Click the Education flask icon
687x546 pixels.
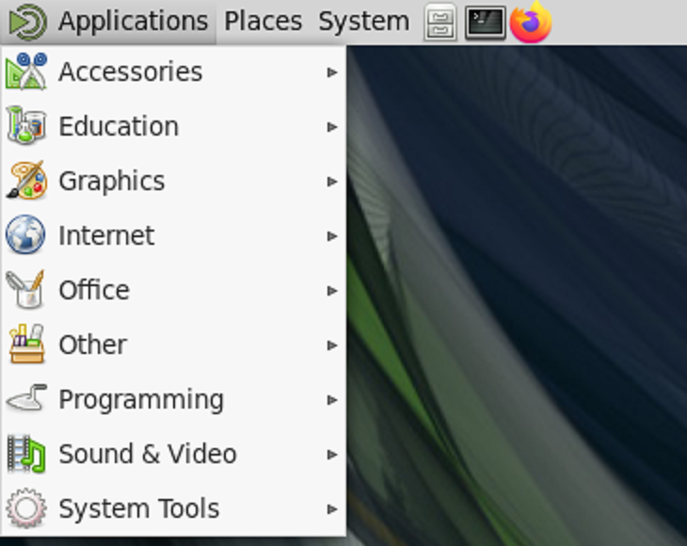tap(25, 126)
